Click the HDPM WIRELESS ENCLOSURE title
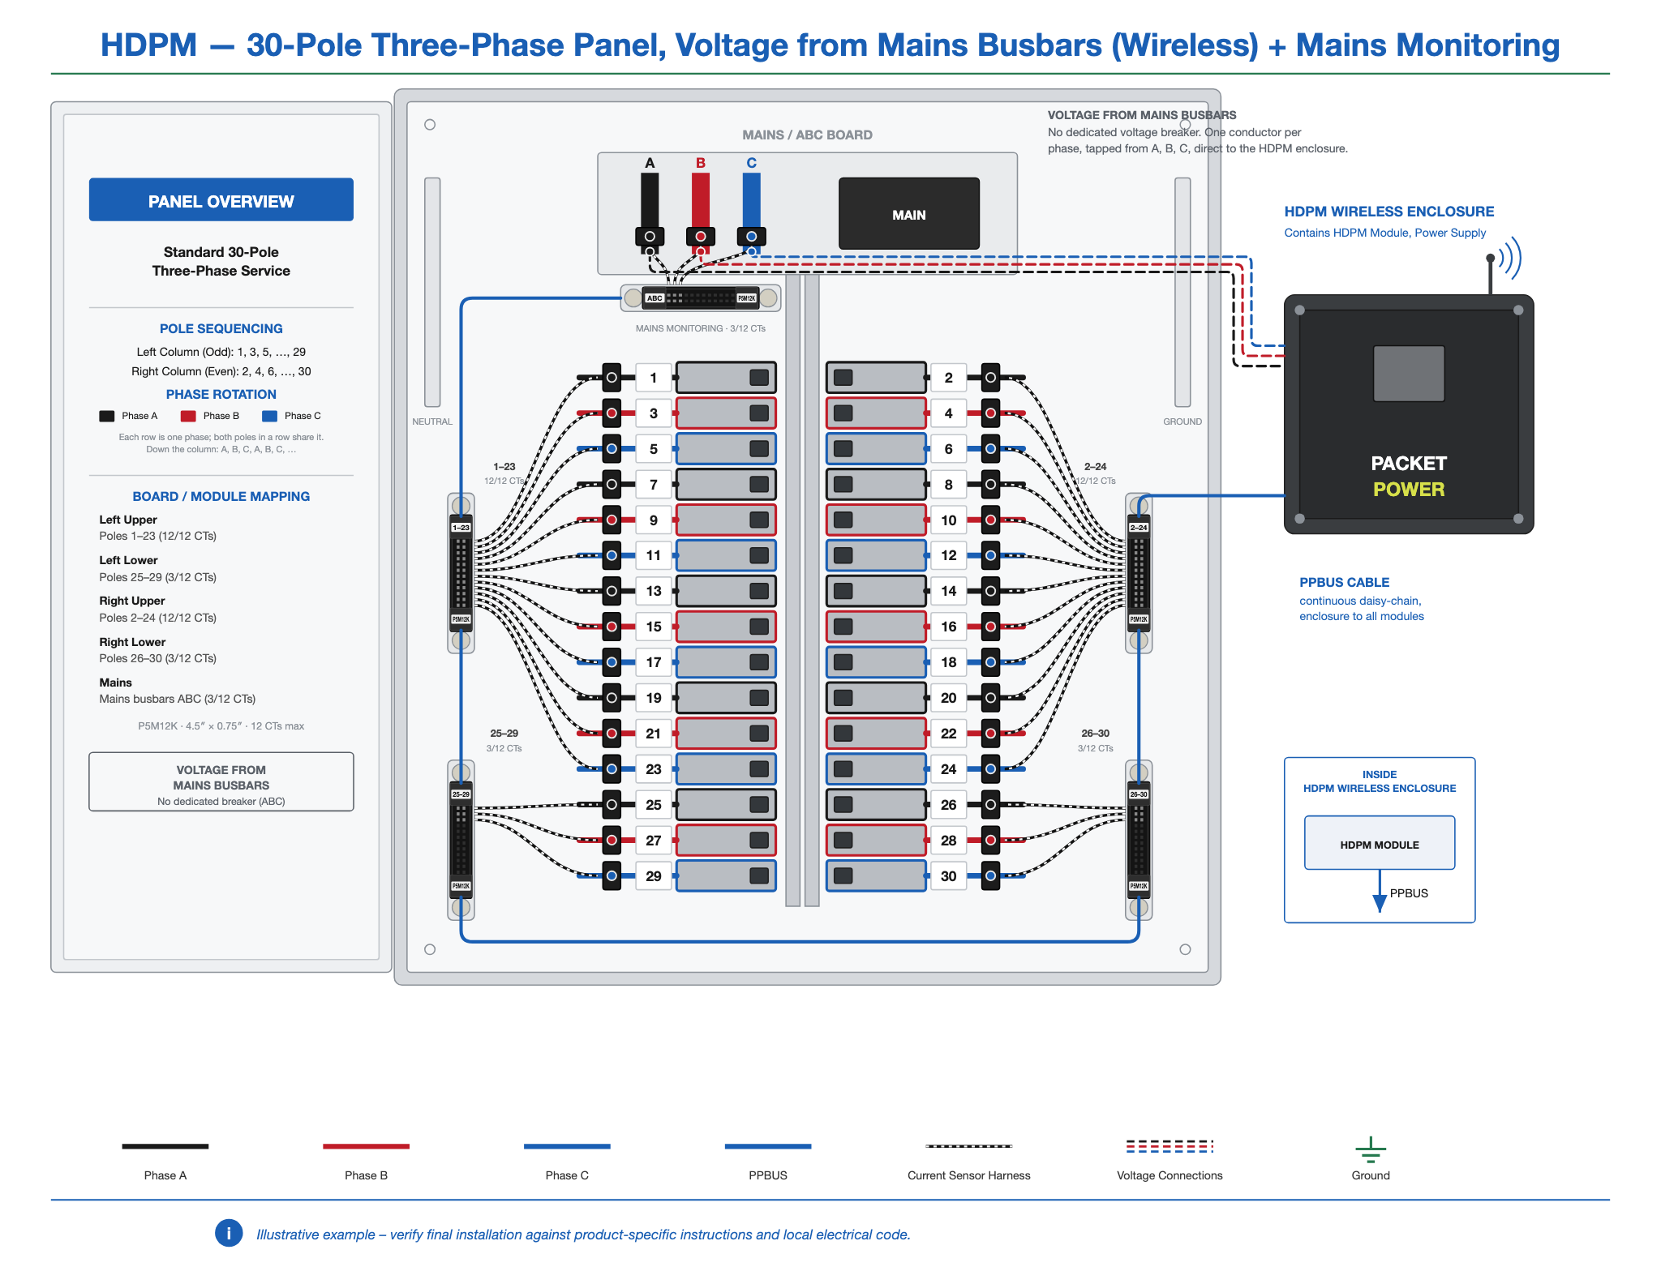1661x1271 pixels. click(x=1388, y=212)
